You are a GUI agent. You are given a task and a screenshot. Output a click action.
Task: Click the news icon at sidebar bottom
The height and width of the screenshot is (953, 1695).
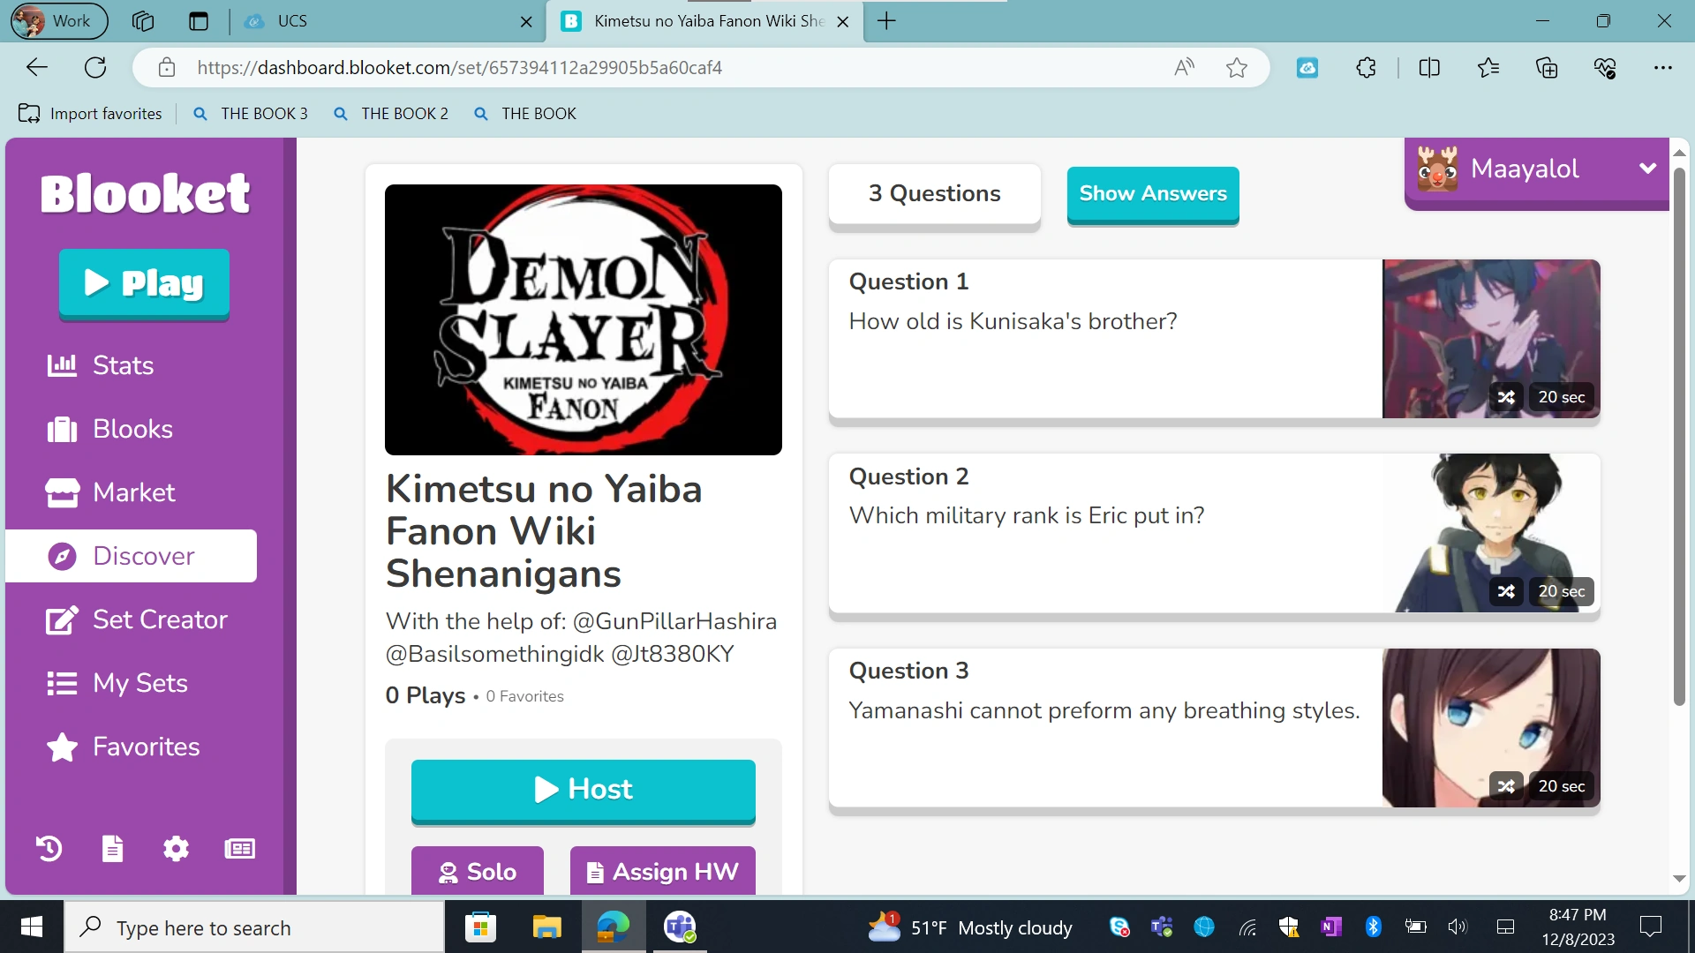pyautogui.click(x=239, y=849)
